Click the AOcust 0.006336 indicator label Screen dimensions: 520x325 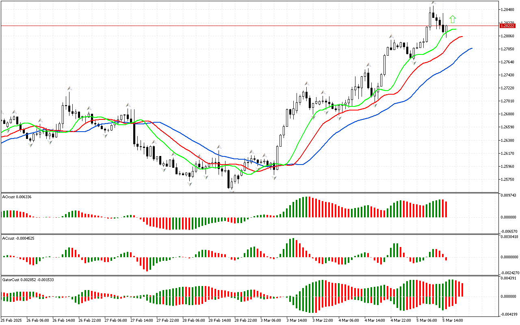[17, 197]
